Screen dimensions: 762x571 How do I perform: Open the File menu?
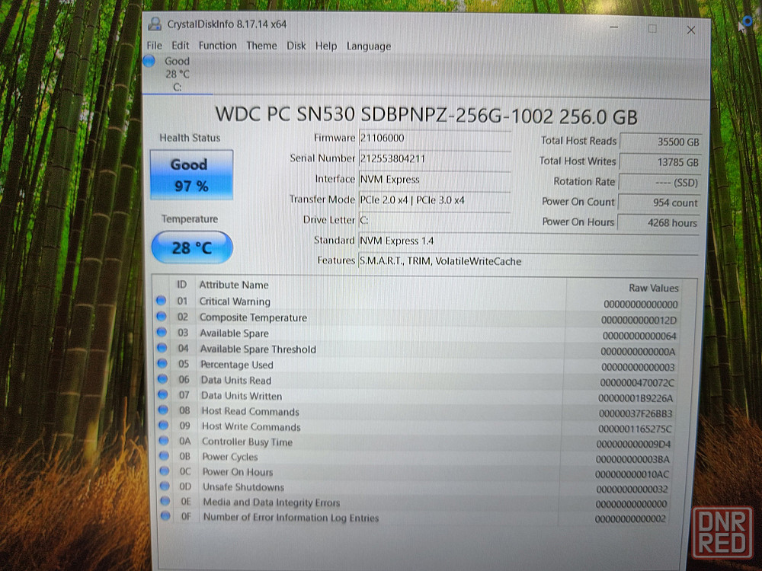tap(155, 46)
